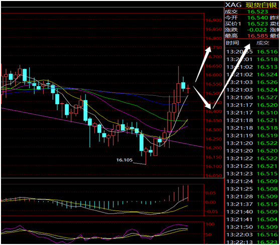Image resolution: width=280 pixels, height=245 pixels.
Task: Select tick row 13:21:37 at 16.515
Action: [x=252, y=204]
